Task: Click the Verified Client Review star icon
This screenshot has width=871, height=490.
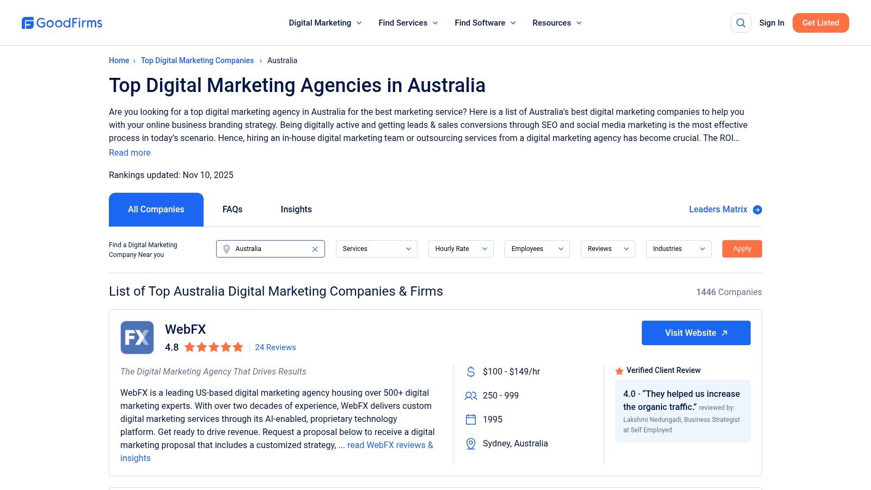Action: coord(618,370)
